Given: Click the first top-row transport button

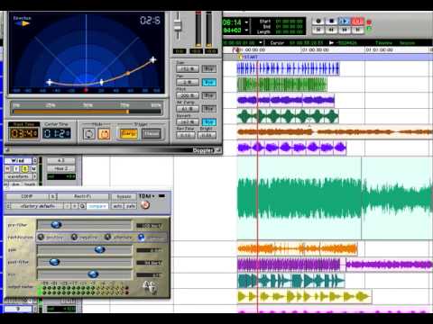Looking at the screenshot, I should 318,22.
